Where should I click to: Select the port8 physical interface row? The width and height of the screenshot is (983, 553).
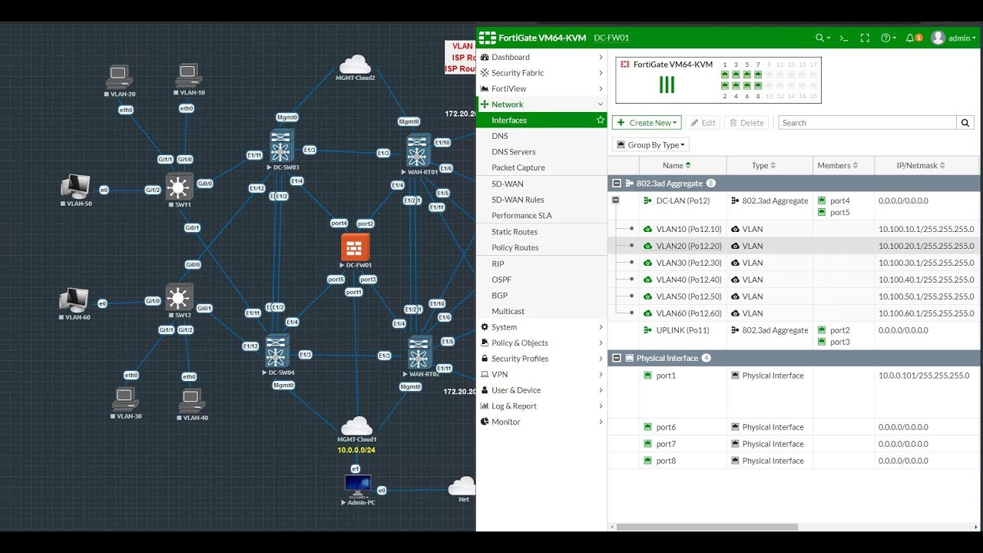click(793, 461)
